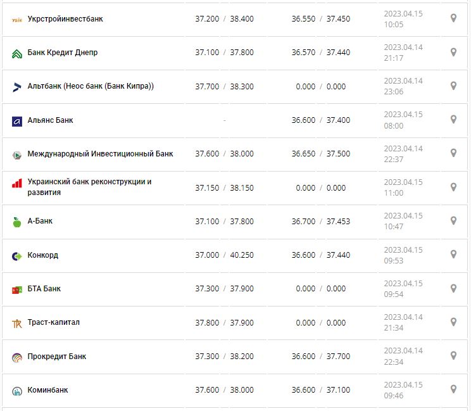Click the Коминбанк name link

(47, 390)
